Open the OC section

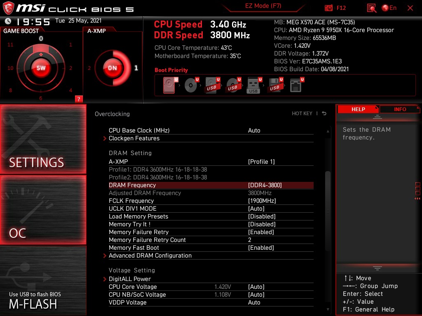click(x=43, y=210)
